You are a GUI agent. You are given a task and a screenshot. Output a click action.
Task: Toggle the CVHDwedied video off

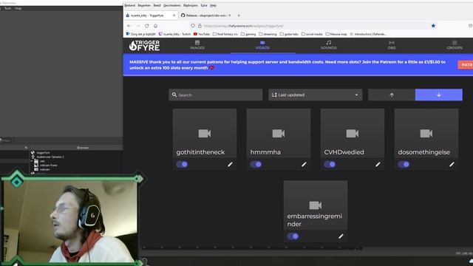pyautogui.click(x=330, y=164)
